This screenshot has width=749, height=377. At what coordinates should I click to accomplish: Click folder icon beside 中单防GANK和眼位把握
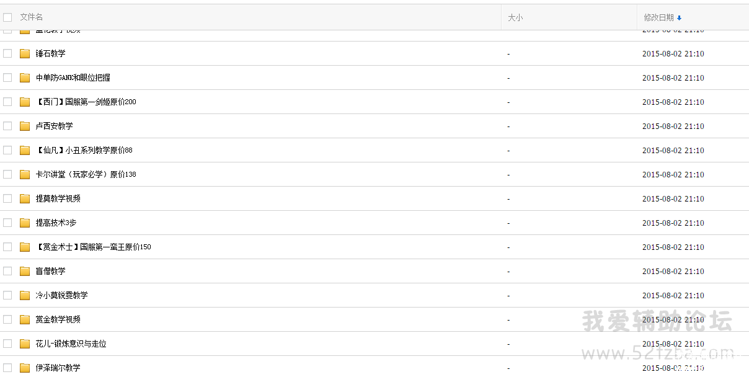25,78
